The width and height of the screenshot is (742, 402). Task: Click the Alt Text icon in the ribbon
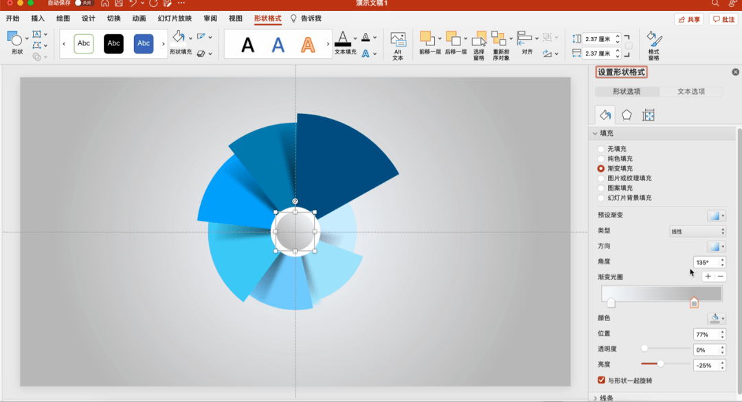[398, 40]
